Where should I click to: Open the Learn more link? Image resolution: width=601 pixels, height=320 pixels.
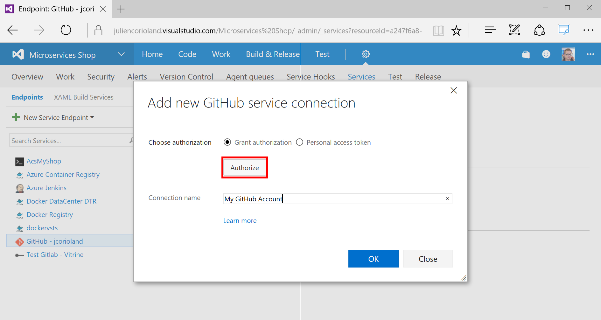click(x=240, y=220)
